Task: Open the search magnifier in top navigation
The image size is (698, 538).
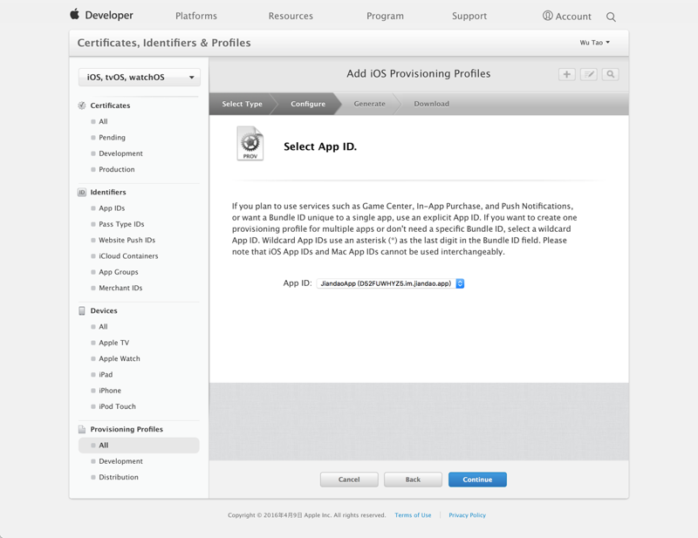Action: (611, 17)
